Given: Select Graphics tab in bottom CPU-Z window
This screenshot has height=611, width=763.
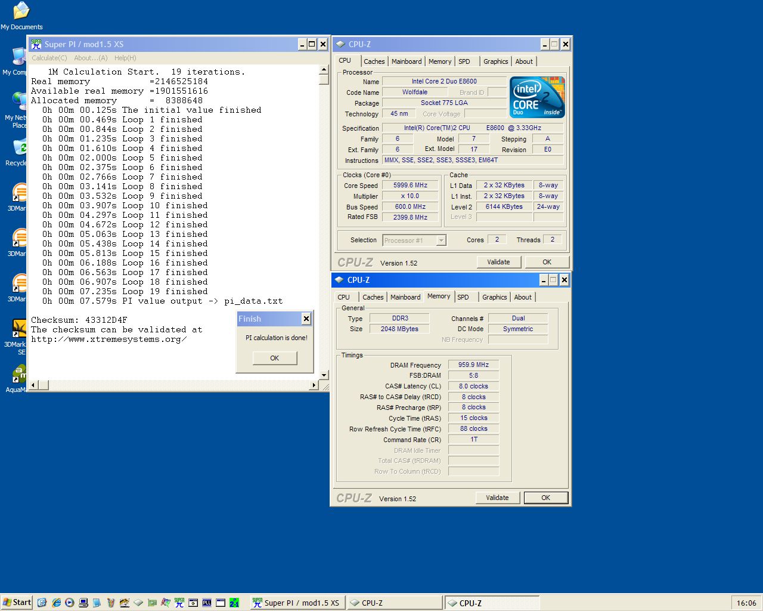Looking at the screenshot, I should 495,297.
